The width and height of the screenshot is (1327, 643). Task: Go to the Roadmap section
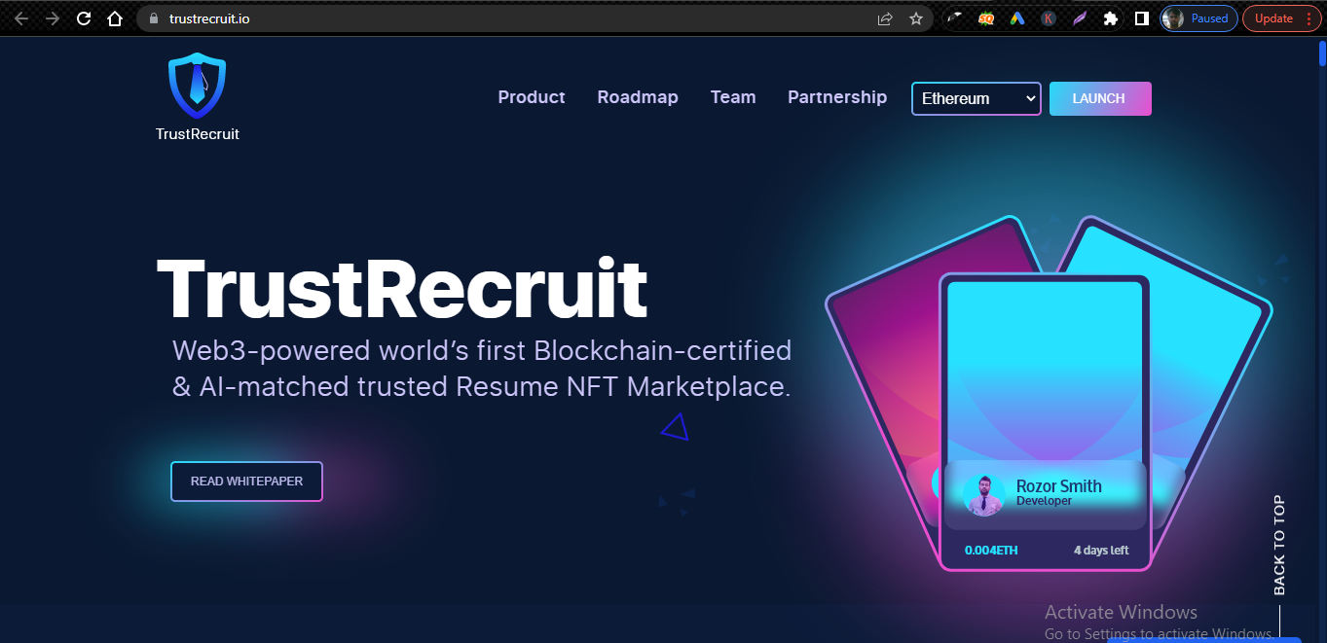638,97
